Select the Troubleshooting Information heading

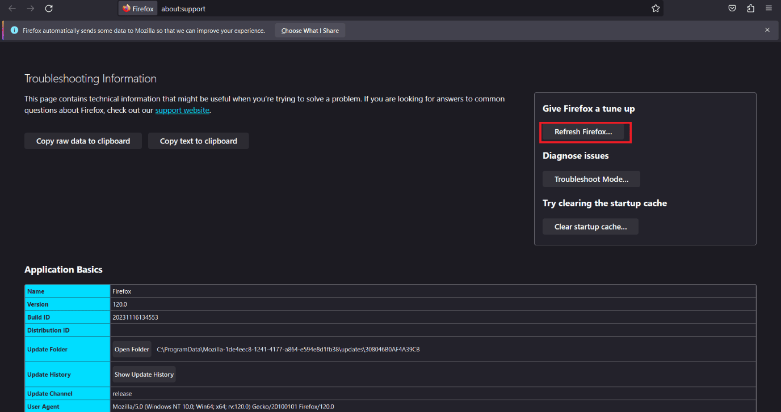click(90, 79)
